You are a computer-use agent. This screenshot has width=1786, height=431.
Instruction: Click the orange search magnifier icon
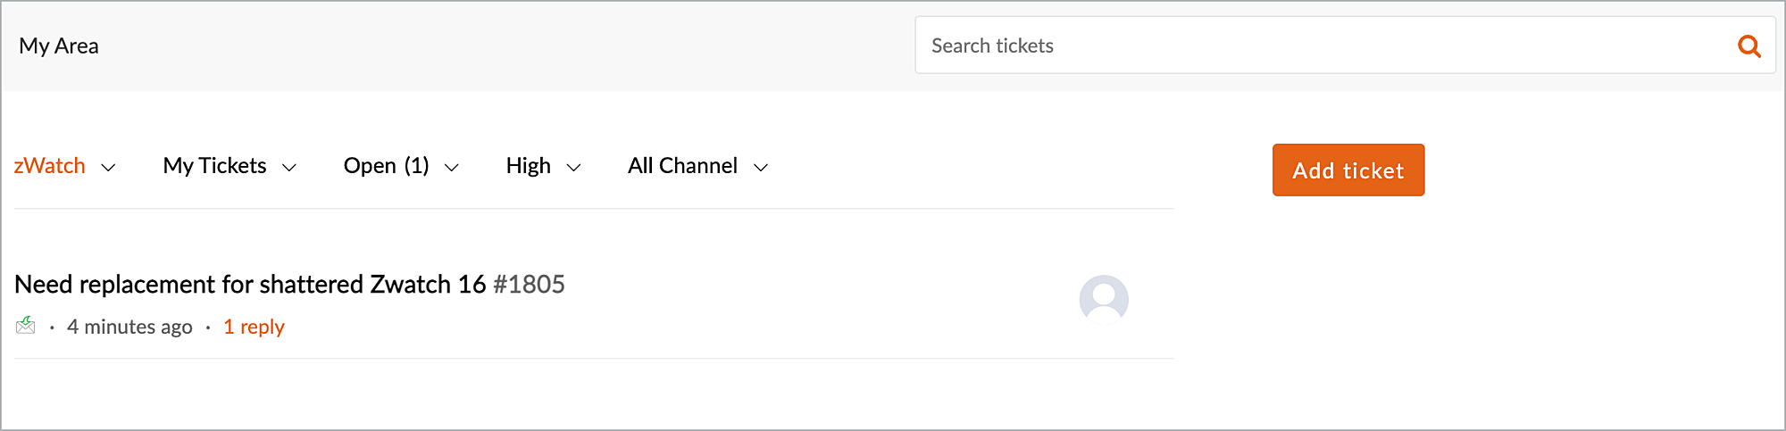click(1748, 46)
